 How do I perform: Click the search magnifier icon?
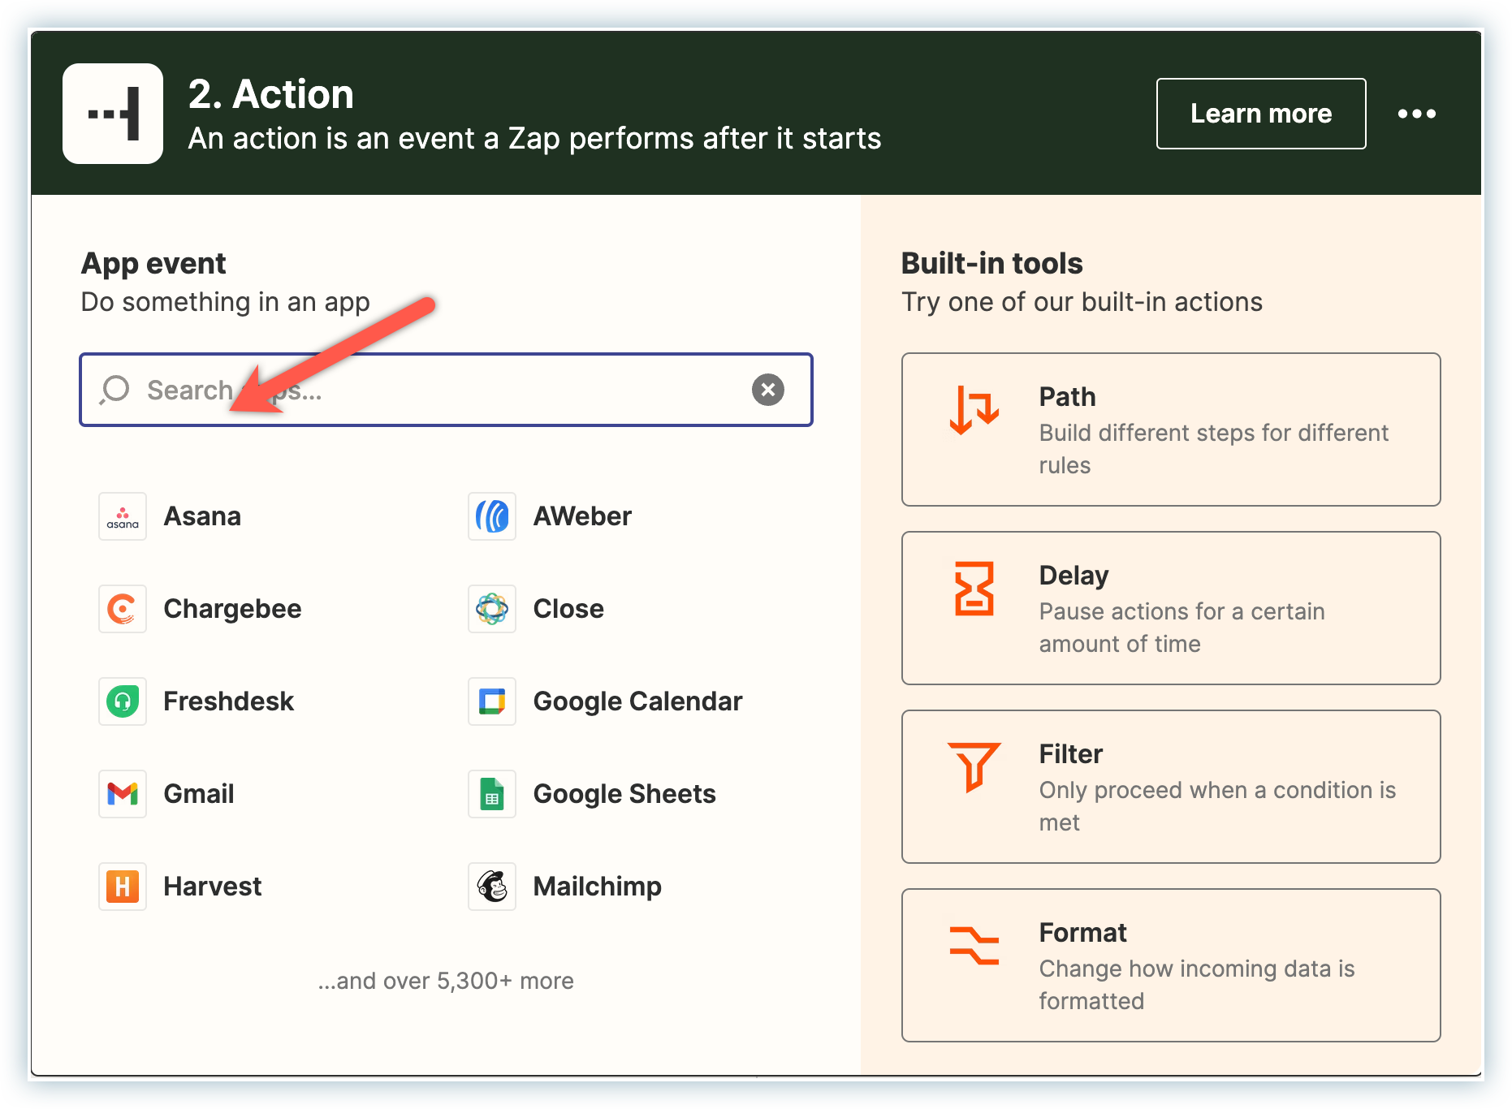tap(114, 390)
